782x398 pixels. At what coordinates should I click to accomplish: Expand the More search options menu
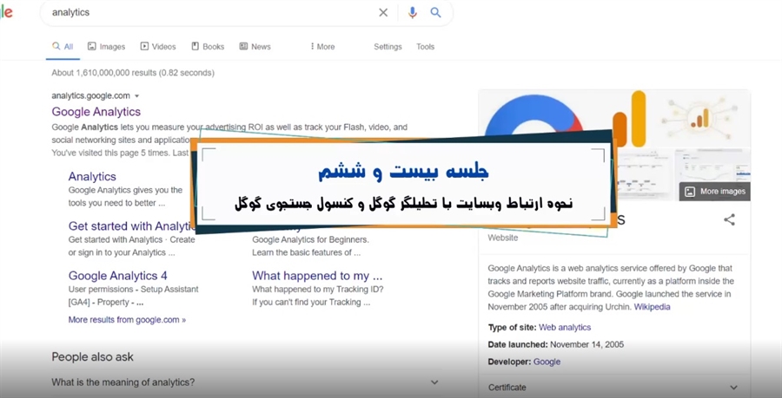pyautogui.click(x=322, y=46)
